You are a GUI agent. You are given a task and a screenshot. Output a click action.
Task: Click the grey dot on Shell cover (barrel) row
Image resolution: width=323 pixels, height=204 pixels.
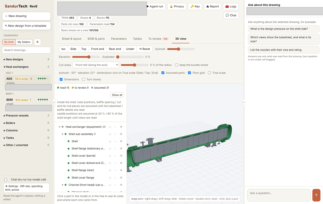coord(121,156)
